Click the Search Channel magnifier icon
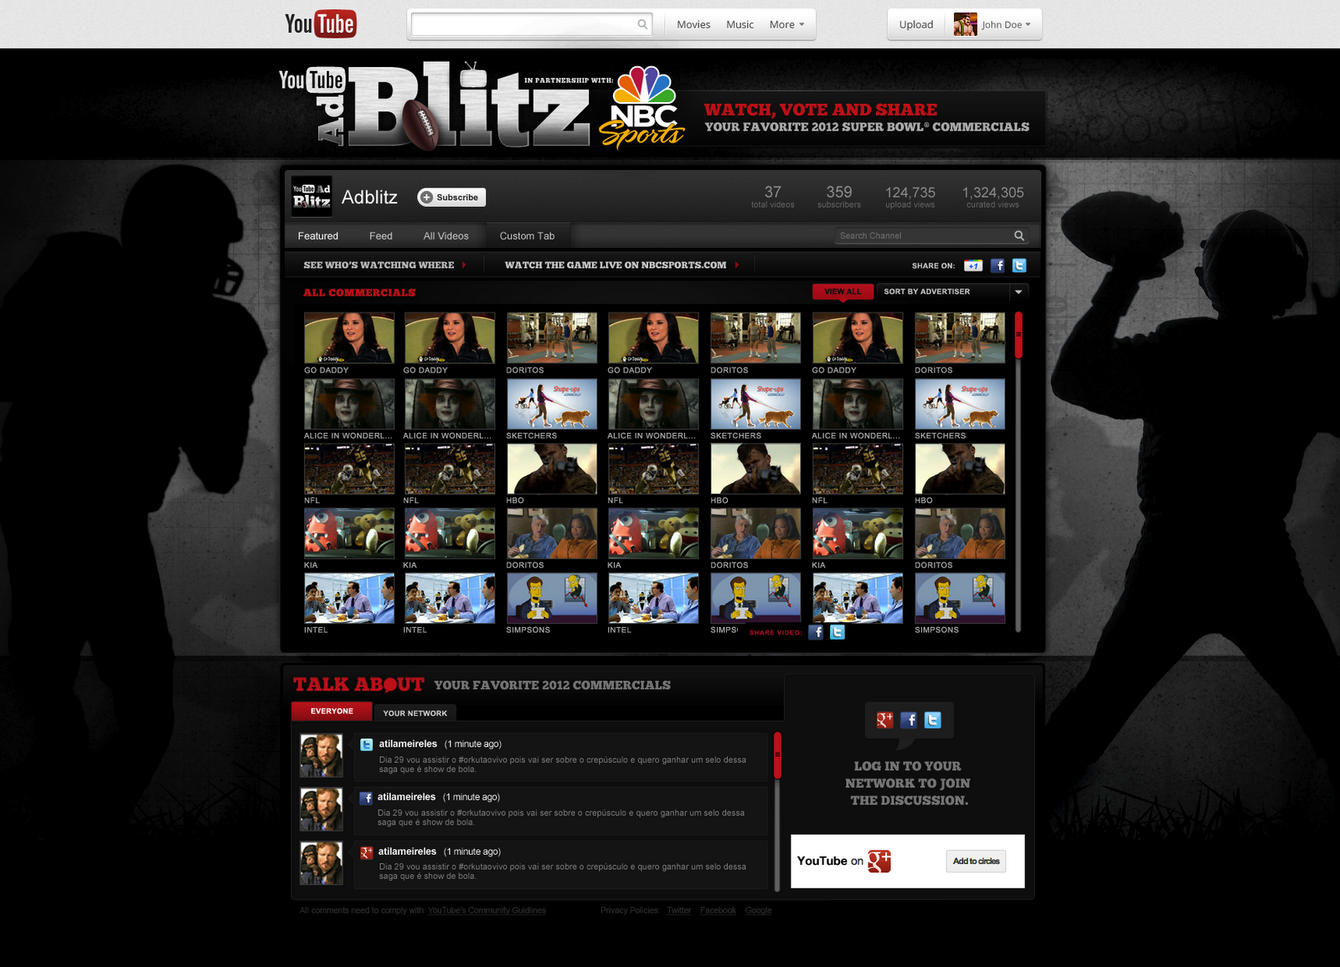This screenshot has height=967, width=1340. click(x=1019, y=236)
